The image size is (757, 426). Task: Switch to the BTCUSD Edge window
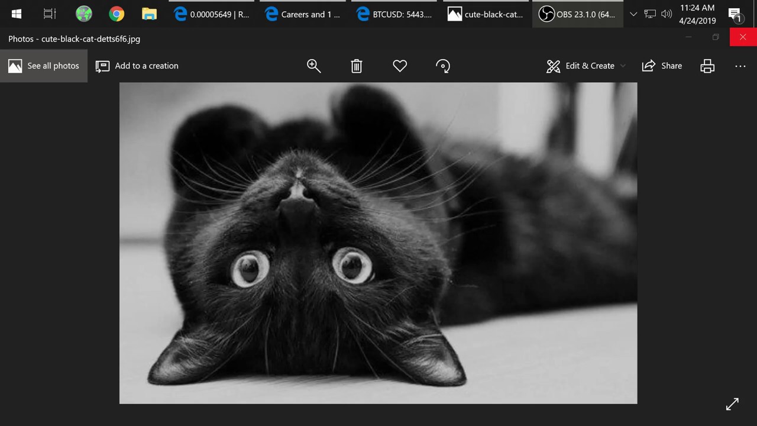tap(394, 14)
